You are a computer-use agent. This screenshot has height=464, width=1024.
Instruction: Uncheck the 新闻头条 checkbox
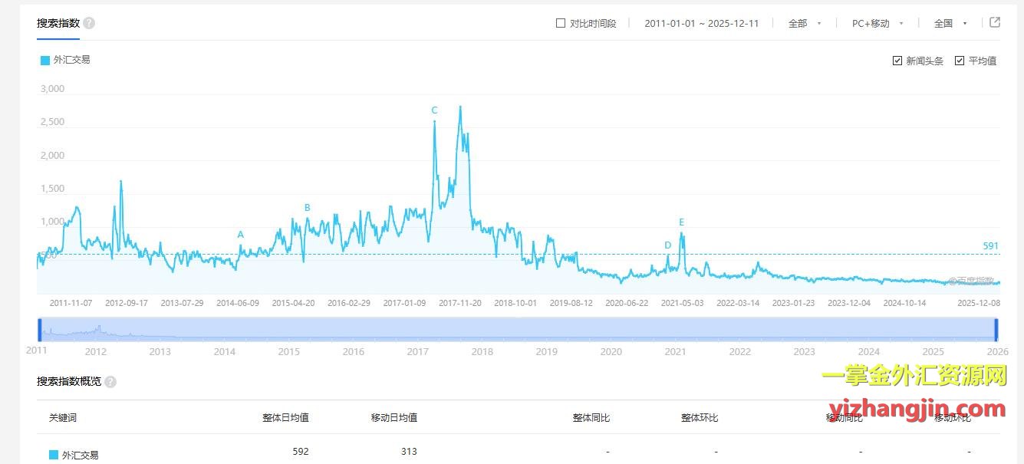coord(897,61)
